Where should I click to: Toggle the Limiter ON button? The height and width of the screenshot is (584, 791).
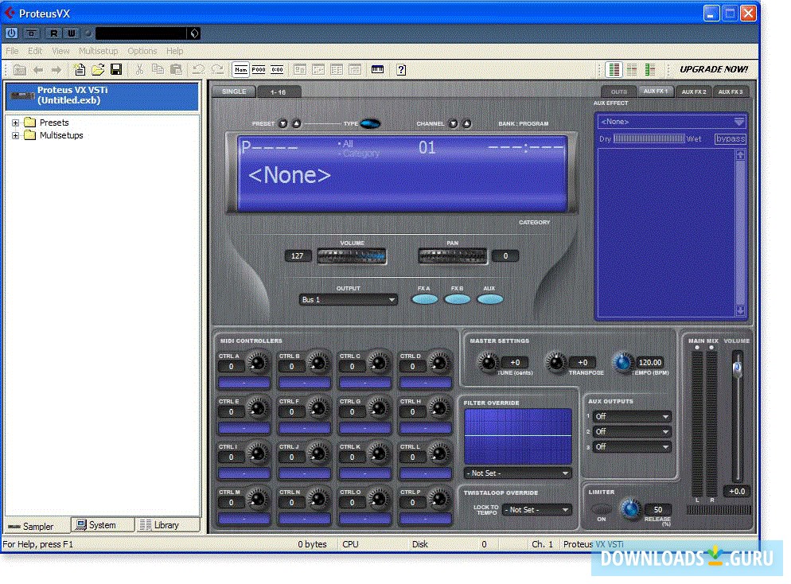(601, 508)
